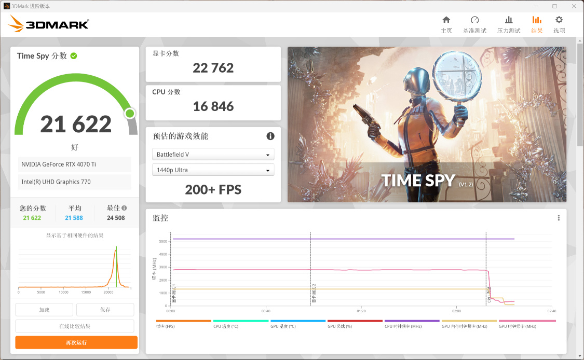Image resolution: width=584 pixels, height=360 pixels.
Task: Toggle the purple CPU clock frequency legend
Action: [412, 321]
